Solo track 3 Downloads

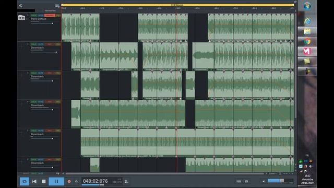(x=33, y=73)
